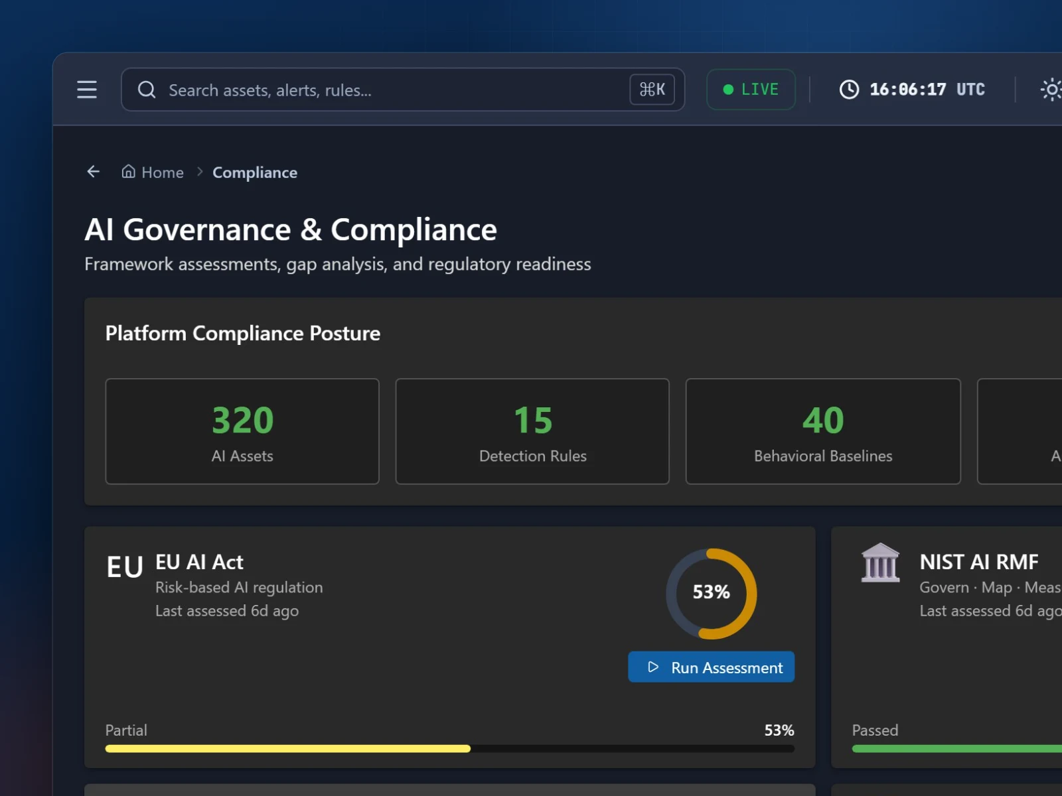Click the 53% circular score gauge
The height and width of the screenshot is (796, 1062).
(x=712, y=594)
